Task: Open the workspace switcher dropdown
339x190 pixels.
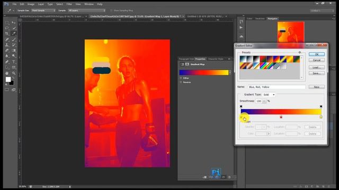Action: tap(322, 11)
